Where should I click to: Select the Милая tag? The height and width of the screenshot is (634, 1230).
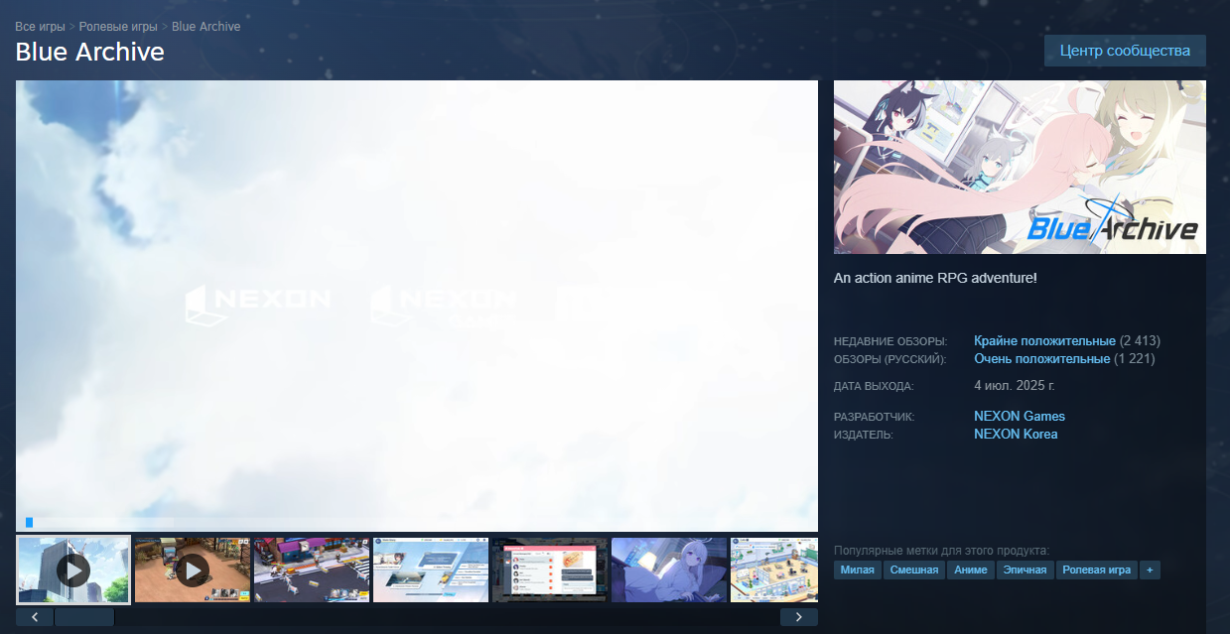(857, 571)
